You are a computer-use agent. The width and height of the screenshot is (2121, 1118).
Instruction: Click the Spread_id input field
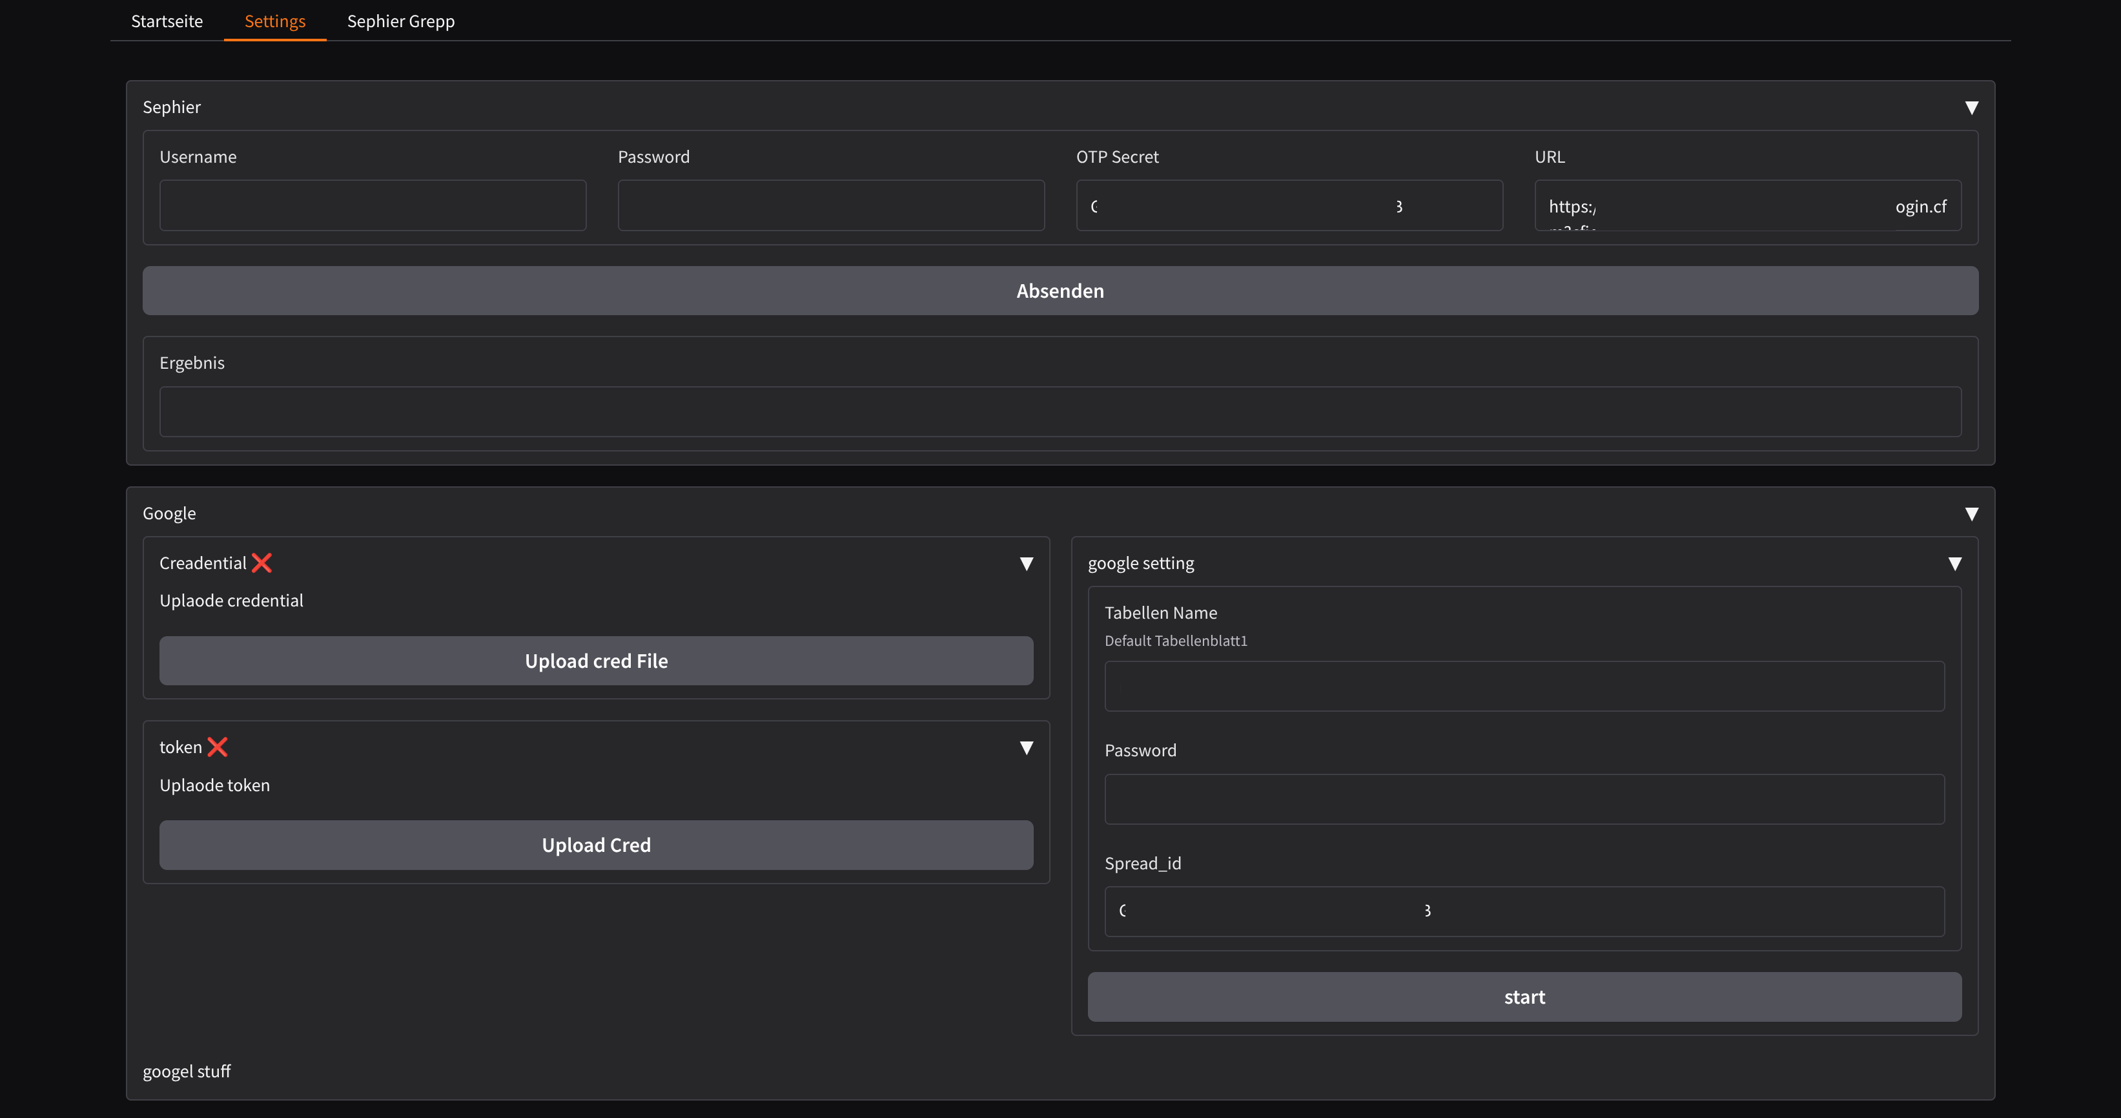click(x=1524, y=911)
